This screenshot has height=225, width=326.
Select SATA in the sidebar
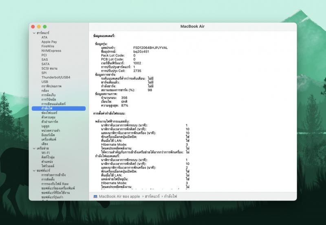click(45, 64)
